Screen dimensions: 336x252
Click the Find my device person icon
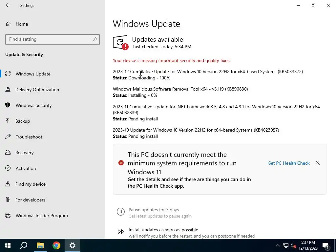pos(8,184)
